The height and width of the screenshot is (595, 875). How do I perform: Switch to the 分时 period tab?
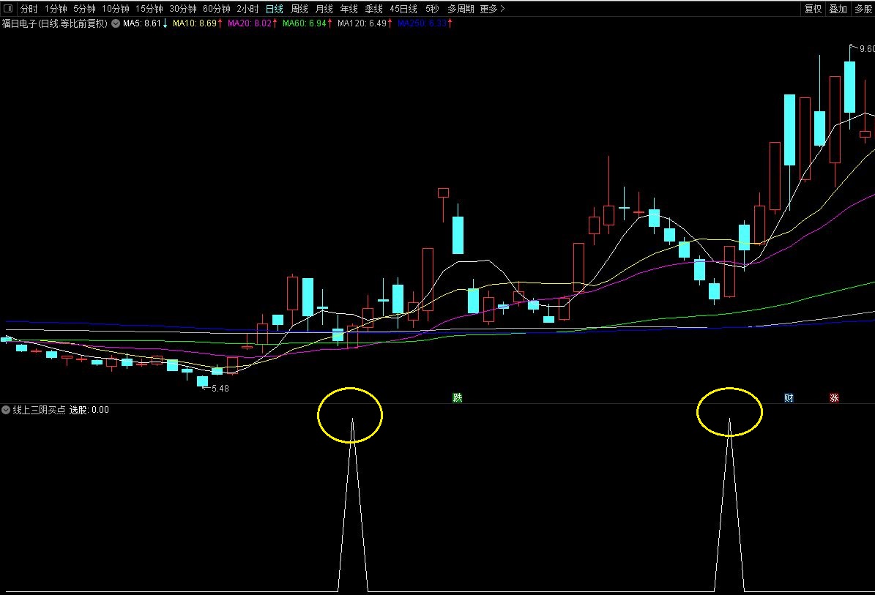pyautogui.click(x=29, y=9)
